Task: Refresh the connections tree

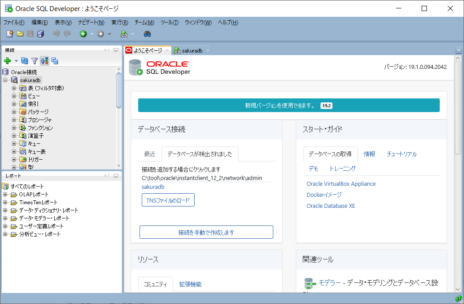Action: pos(25,61)
